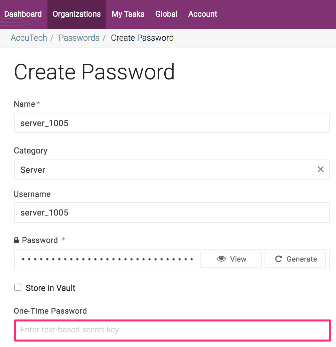336x347 pixels.
Task: Open the My Tasks menu
Action: pyautogui.click(x=128, y=14)
